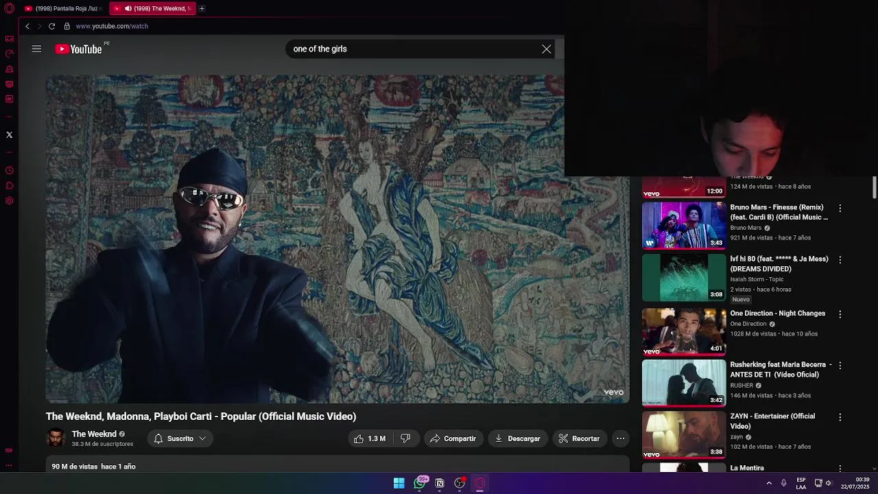Open the Bruno Mars channel name
The width and height of the screenshot is (878, 494).
tap(746, 228)
